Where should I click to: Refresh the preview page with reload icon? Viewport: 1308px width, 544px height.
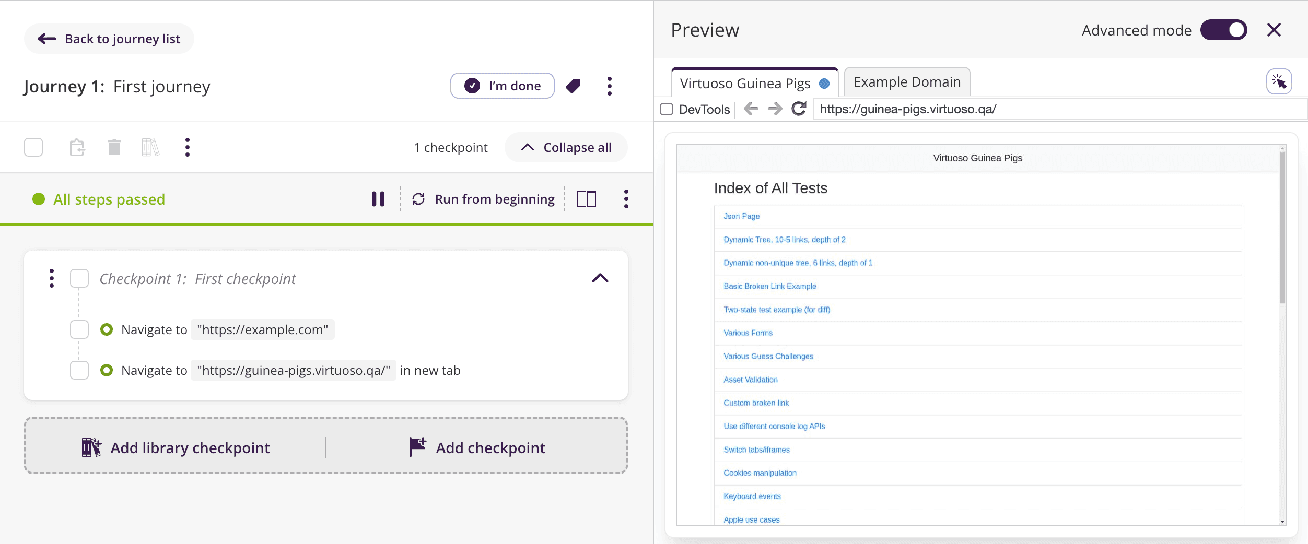tap(799, 109)
